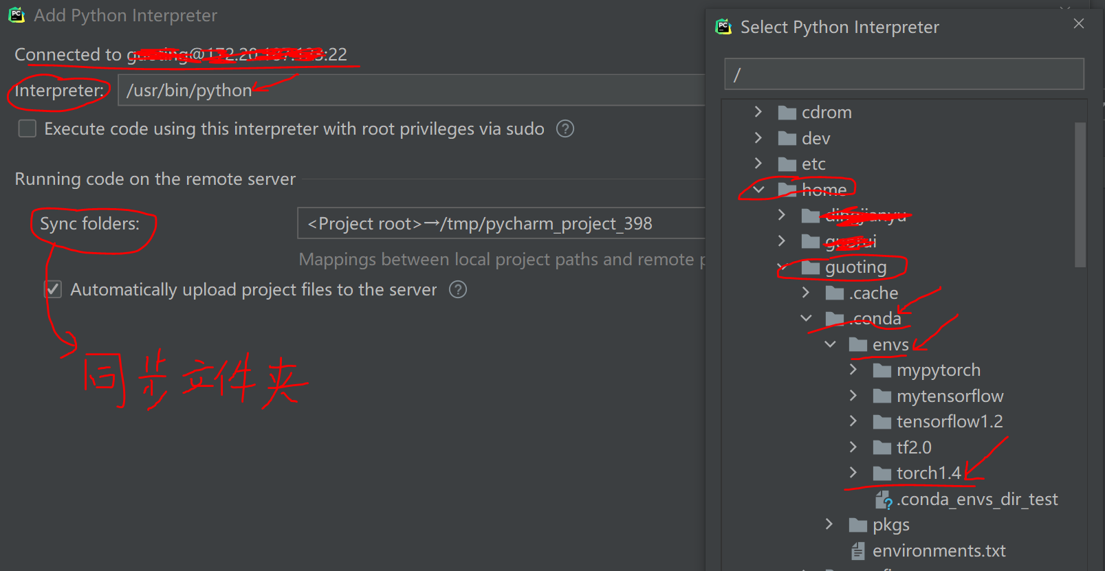Select the guoting folder icon
This screenshot has width=1105, height=571.
point(811,267)
